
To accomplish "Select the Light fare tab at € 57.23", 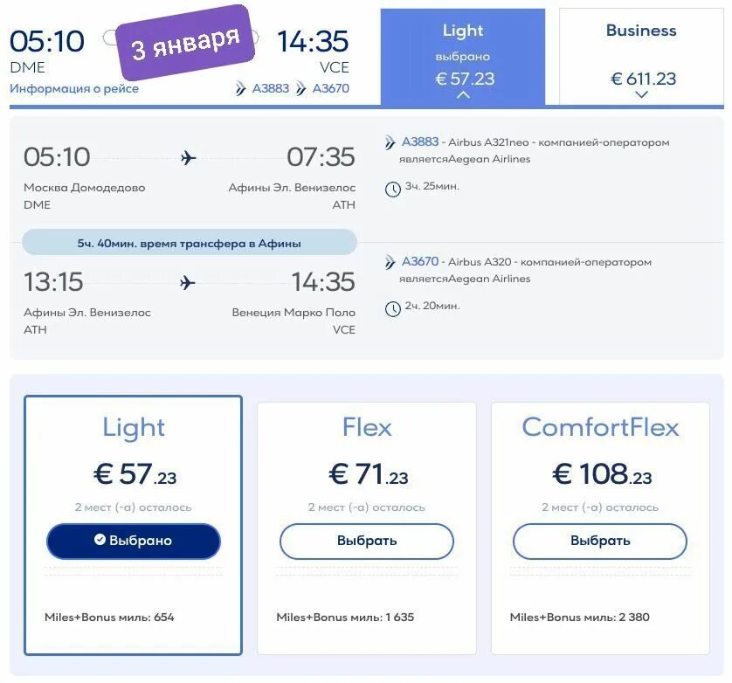I will [463, 57].
